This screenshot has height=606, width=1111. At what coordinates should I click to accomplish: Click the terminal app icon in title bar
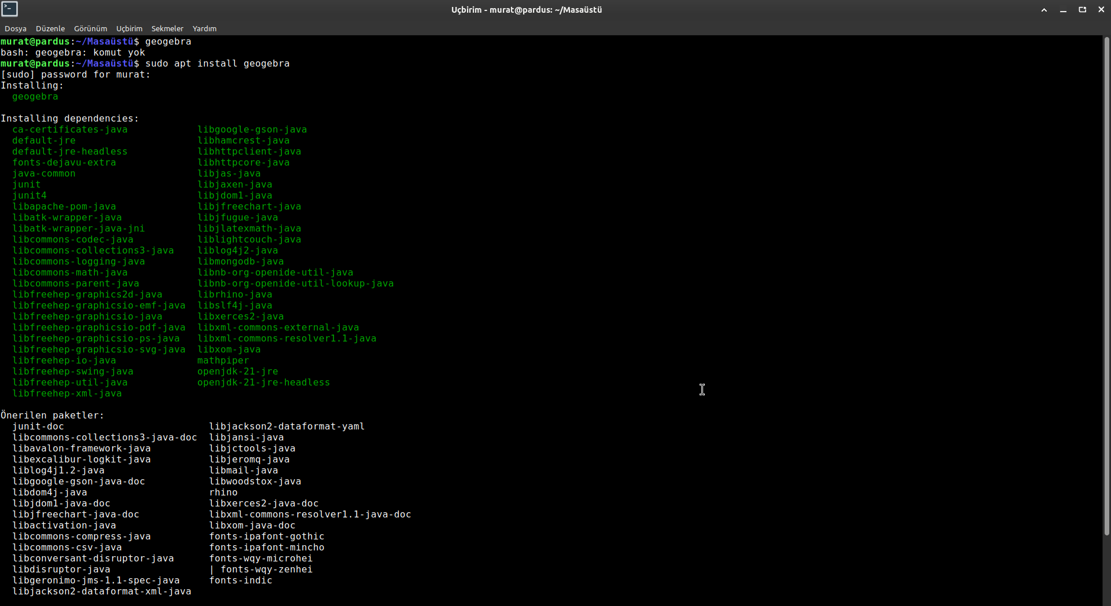coord(10,9)
